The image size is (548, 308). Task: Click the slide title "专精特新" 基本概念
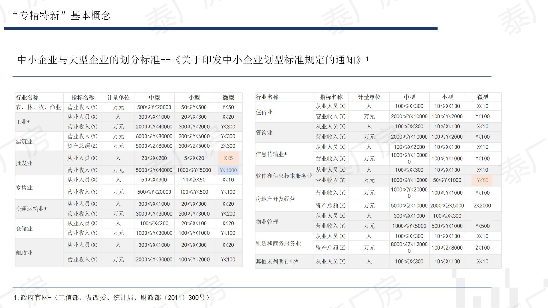coord(62,15)
